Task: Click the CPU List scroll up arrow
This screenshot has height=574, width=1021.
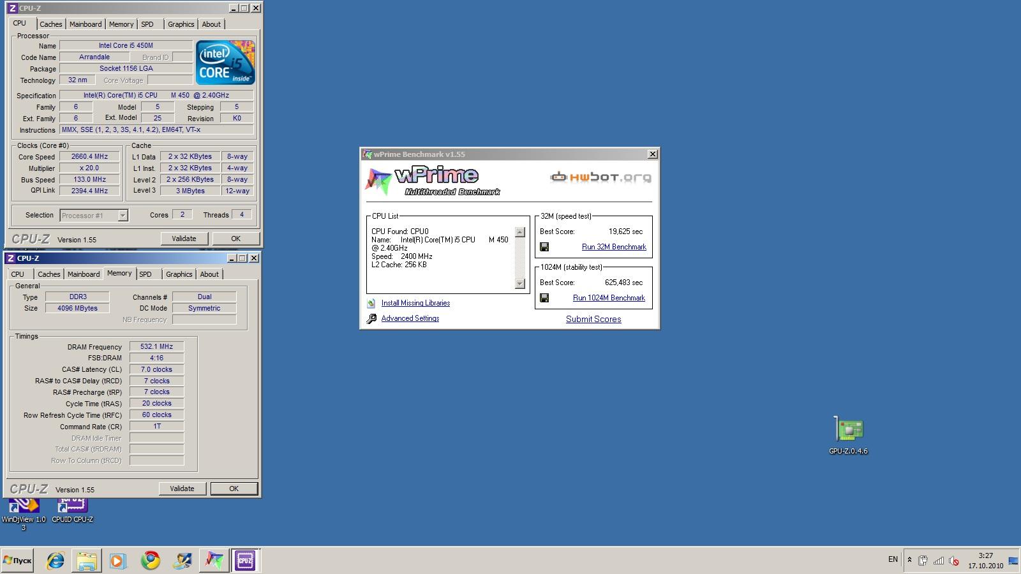Action: pos(519,232)
